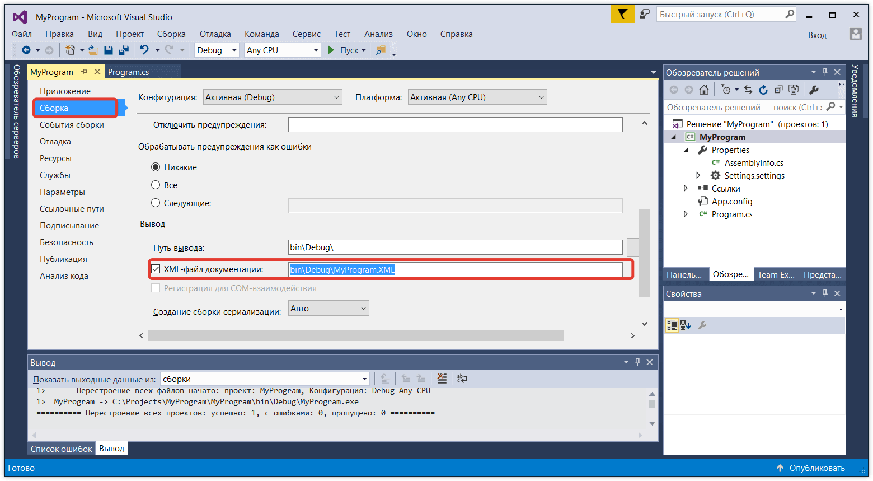The width and height of the screenshot is (873, 481).
Task: Open the output source 'сборки' dropdown
Action: (x=265, y=379)
